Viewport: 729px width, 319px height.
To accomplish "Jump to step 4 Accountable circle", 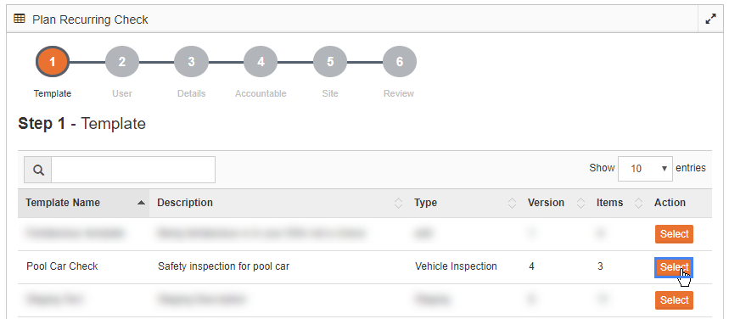I will point(261,62).
